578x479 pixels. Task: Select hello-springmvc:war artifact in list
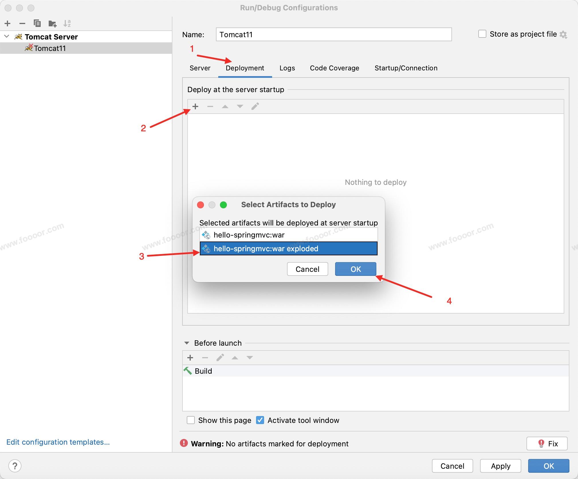click(249, 235)
